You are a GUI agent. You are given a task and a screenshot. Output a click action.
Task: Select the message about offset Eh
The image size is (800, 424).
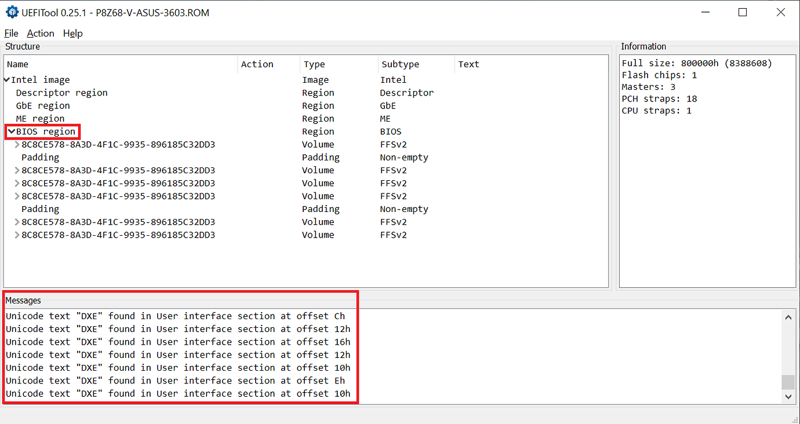click(174, 380)
